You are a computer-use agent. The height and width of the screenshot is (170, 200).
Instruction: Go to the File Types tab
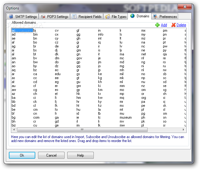coord(116,16)
